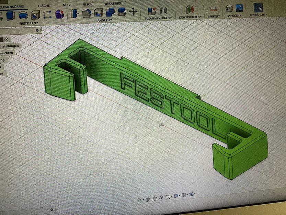Open the ZUSAMMENFÜGEN dropdown menu
Viewport: 286px width, 215px height.
pos(158,18)
